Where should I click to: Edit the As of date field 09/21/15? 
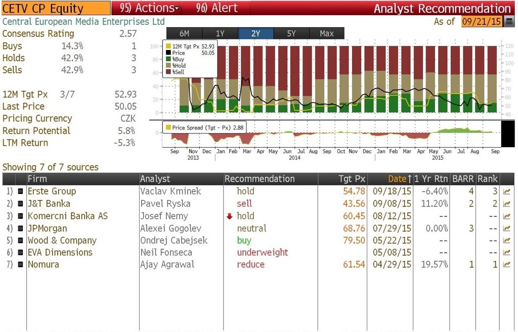tap(482, 22)
